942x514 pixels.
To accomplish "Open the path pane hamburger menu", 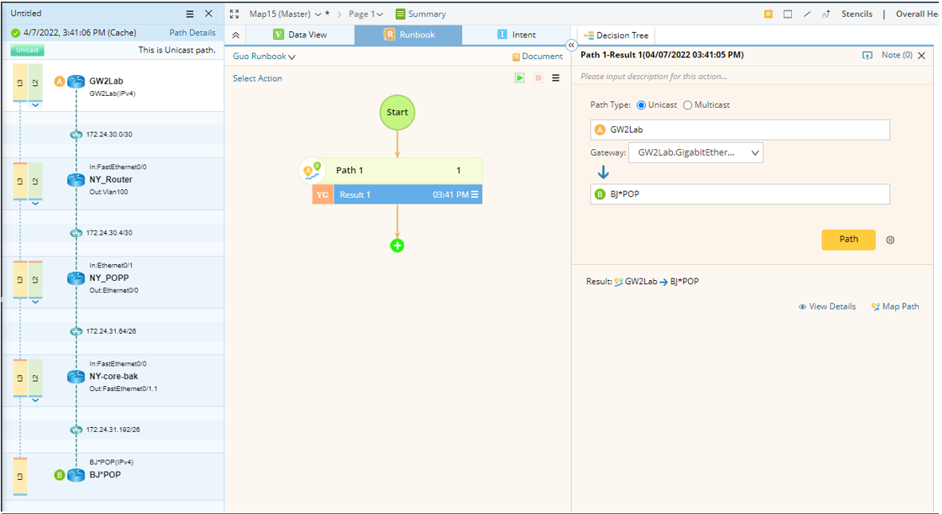I will (x=190, y=14).
